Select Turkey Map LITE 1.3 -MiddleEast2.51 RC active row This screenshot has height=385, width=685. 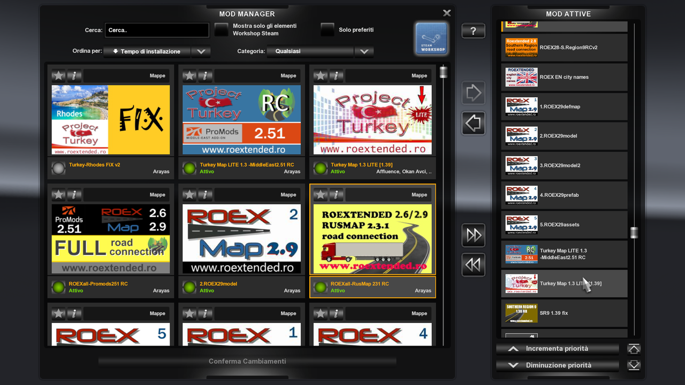coord(564,254)
